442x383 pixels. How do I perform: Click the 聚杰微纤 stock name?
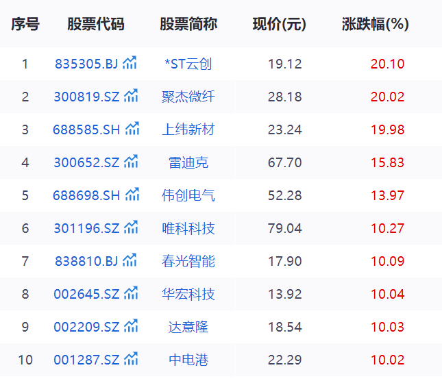click(x=188, y=97)
